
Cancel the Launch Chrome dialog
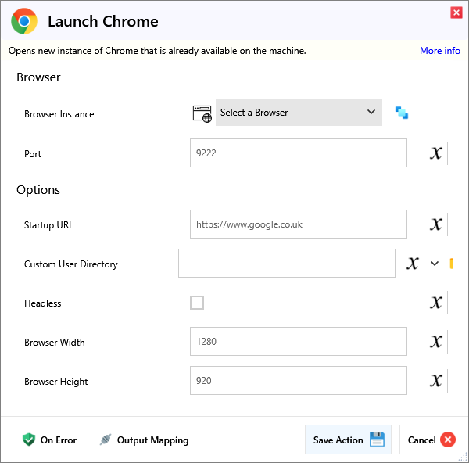pyautogui.click(x=430, y=440)
